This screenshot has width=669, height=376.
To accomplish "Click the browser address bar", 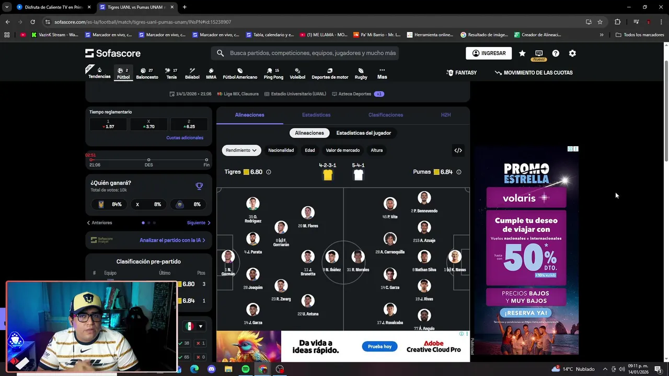I will tap(314, 22).
